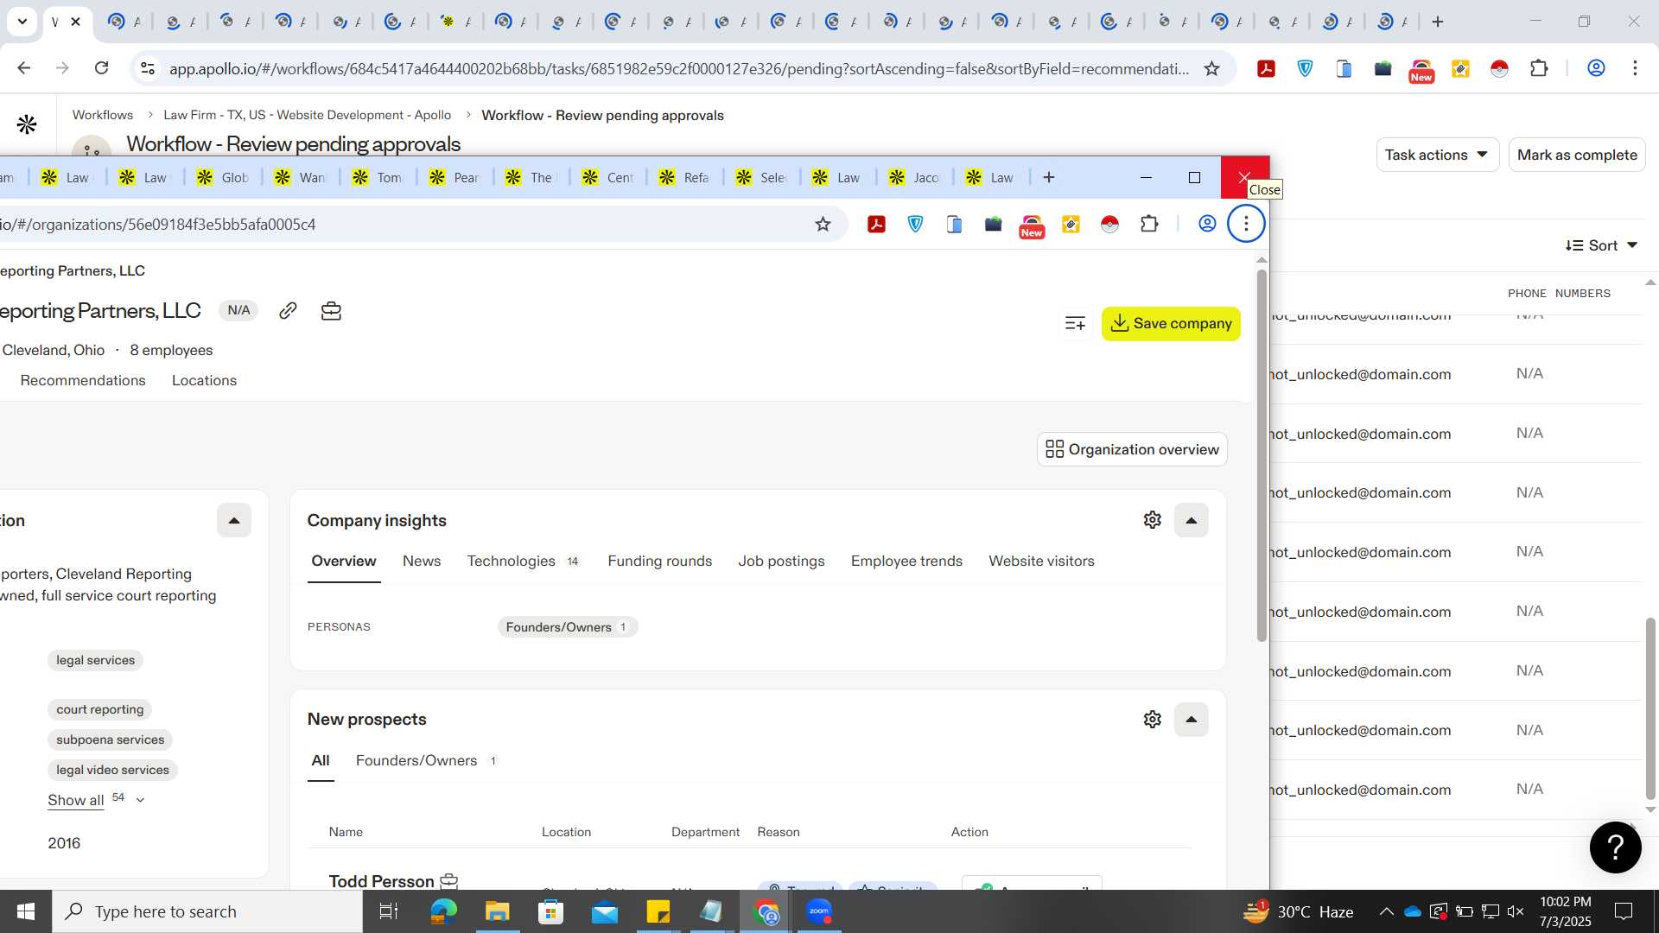Click the front window vertical scrollbar

tap(1262, 455)
